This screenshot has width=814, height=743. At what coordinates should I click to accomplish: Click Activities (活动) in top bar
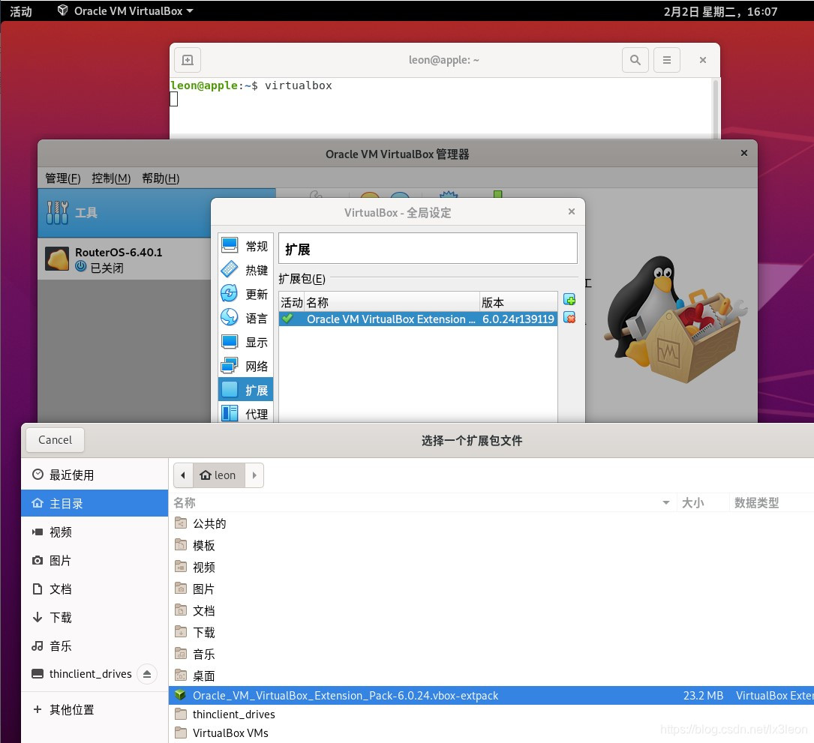pyautogui.click(x=21, y=11)
